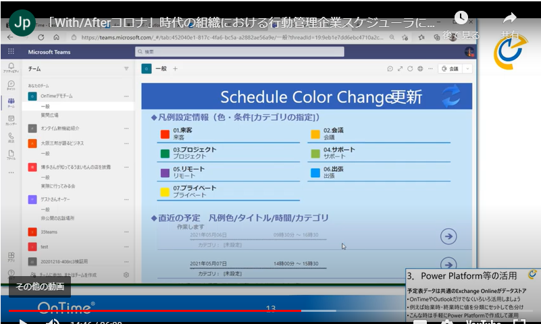Click チームに参加、またはチームを作成 link
The width and height of the screenshot is (541, 324).
[x=68, y=275]
